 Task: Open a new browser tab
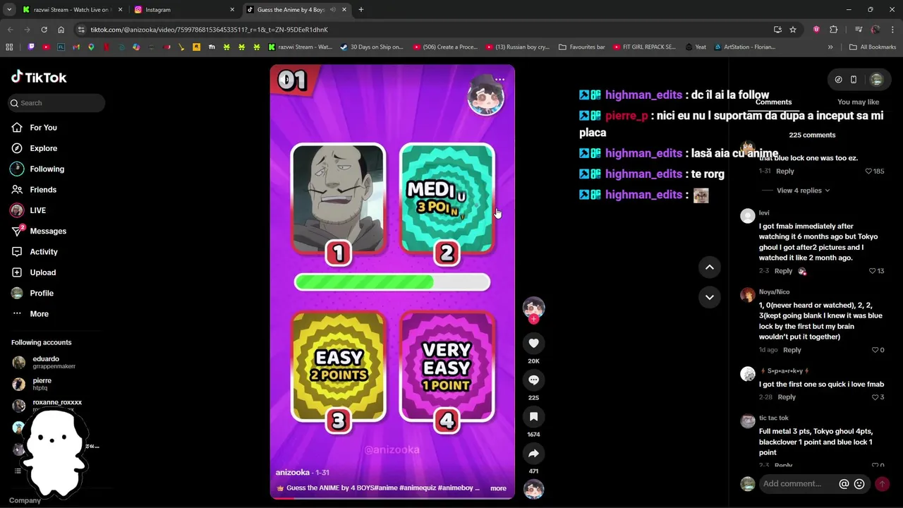[x=360, y=10]
